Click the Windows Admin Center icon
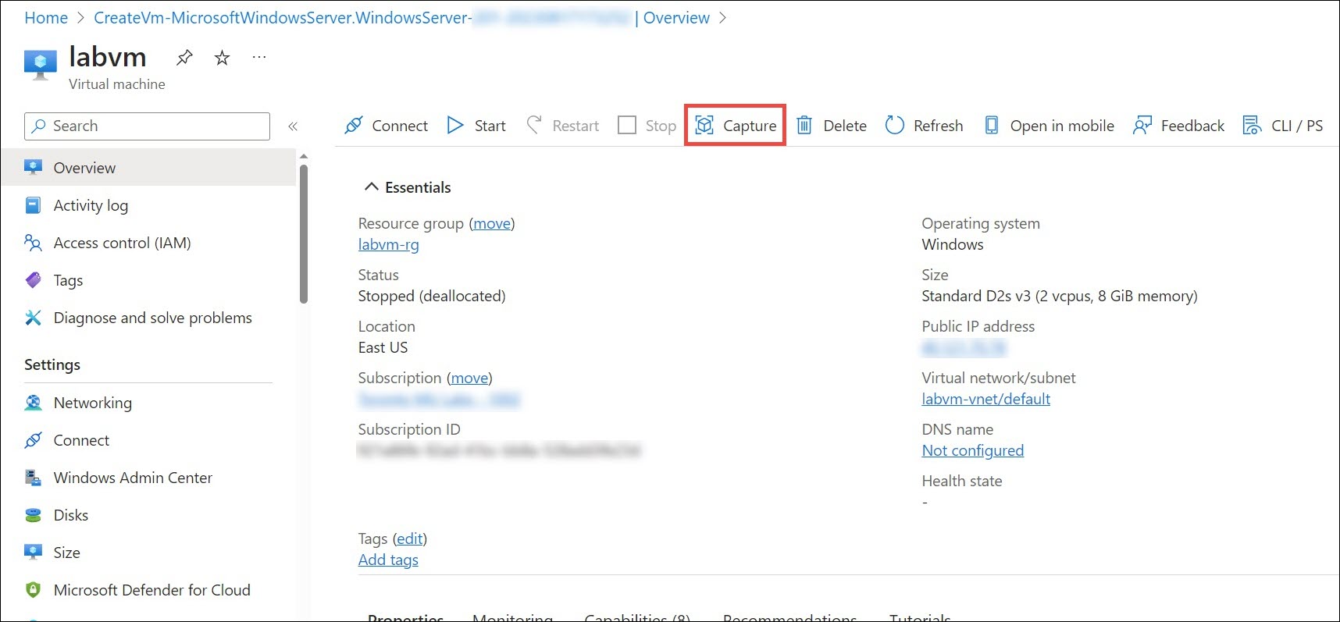This screenshot has width=1340, height=622. [33, 478]
